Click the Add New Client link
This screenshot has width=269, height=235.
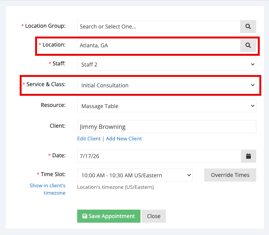tap(124, 138)
